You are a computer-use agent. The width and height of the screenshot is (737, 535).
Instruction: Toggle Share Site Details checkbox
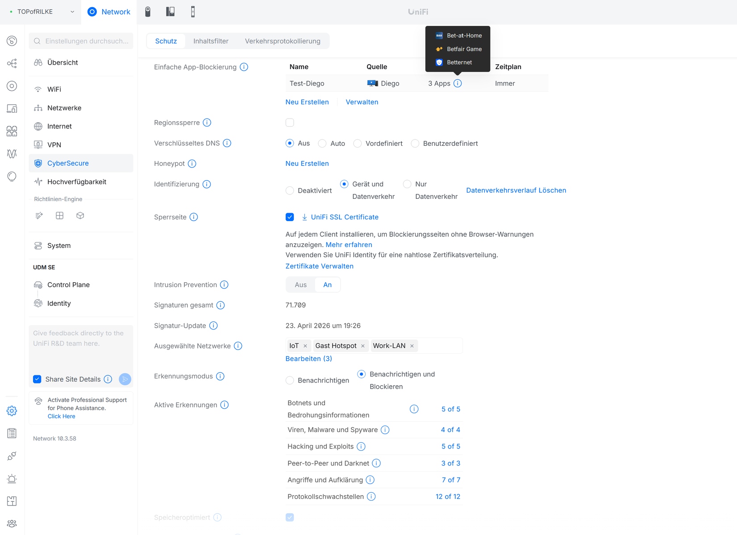click(37, 379)
